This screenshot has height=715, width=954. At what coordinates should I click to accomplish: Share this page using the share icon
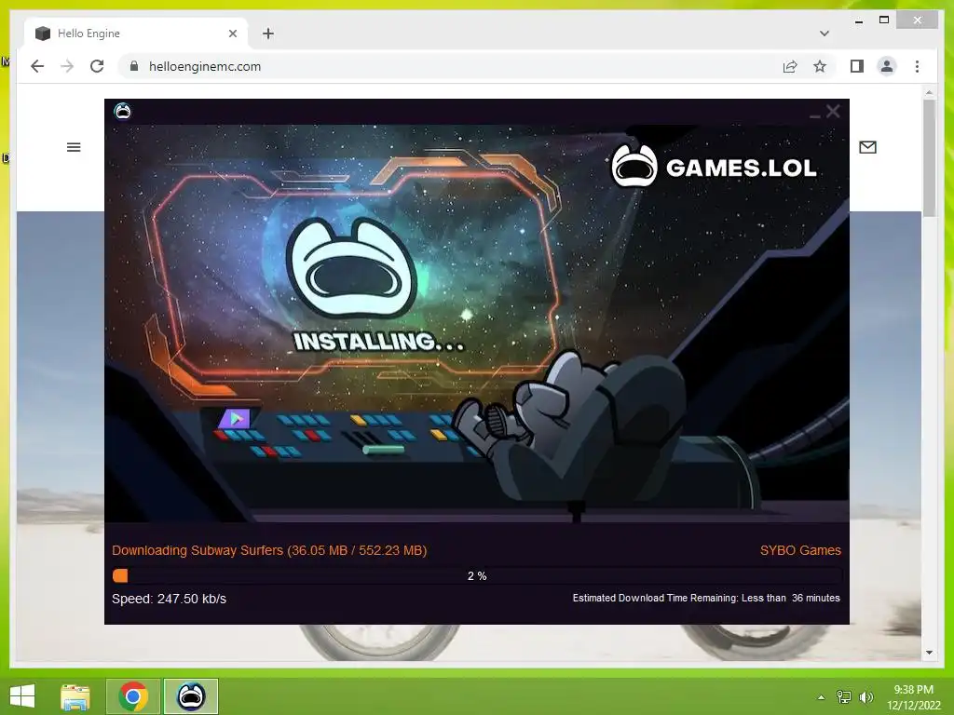tap(790, 66)
